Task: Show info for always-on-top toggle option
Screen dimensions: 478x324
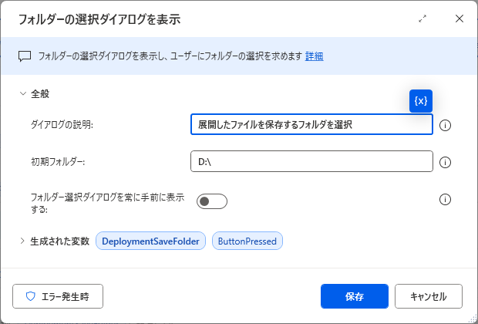Action: [x=445, y=200]
